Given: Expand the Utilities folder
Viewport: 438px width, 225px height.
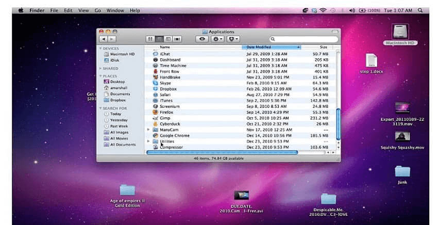Looking at the screenshot, I should click(148, 141).
